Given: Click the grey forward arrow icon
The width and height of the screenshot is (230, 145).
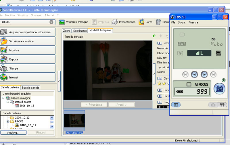Looking at the screenshot, I should (x=160, y=36).
